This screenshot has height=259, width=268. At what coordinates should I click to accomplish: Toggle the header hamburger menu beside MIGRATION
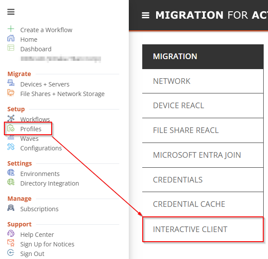tap(146, 15)
